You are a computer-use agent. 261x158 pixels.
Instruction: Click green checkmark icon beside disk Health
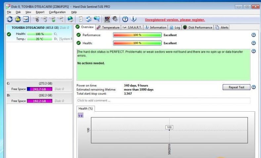9,34
